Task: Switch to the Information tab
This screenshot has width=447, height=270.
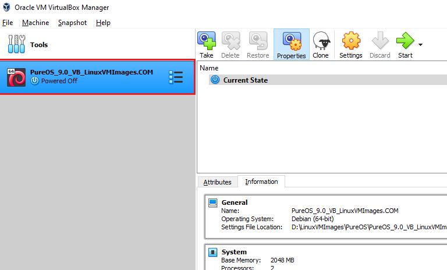Action: 261,182
